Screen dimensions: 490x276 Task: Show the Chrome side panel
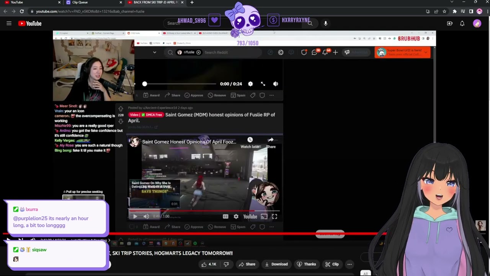(x=471, y=11)
